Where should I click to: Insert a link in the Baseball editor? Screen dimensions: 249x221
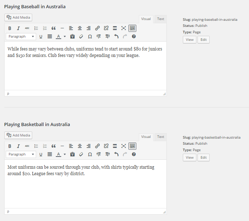click(97, 28)
